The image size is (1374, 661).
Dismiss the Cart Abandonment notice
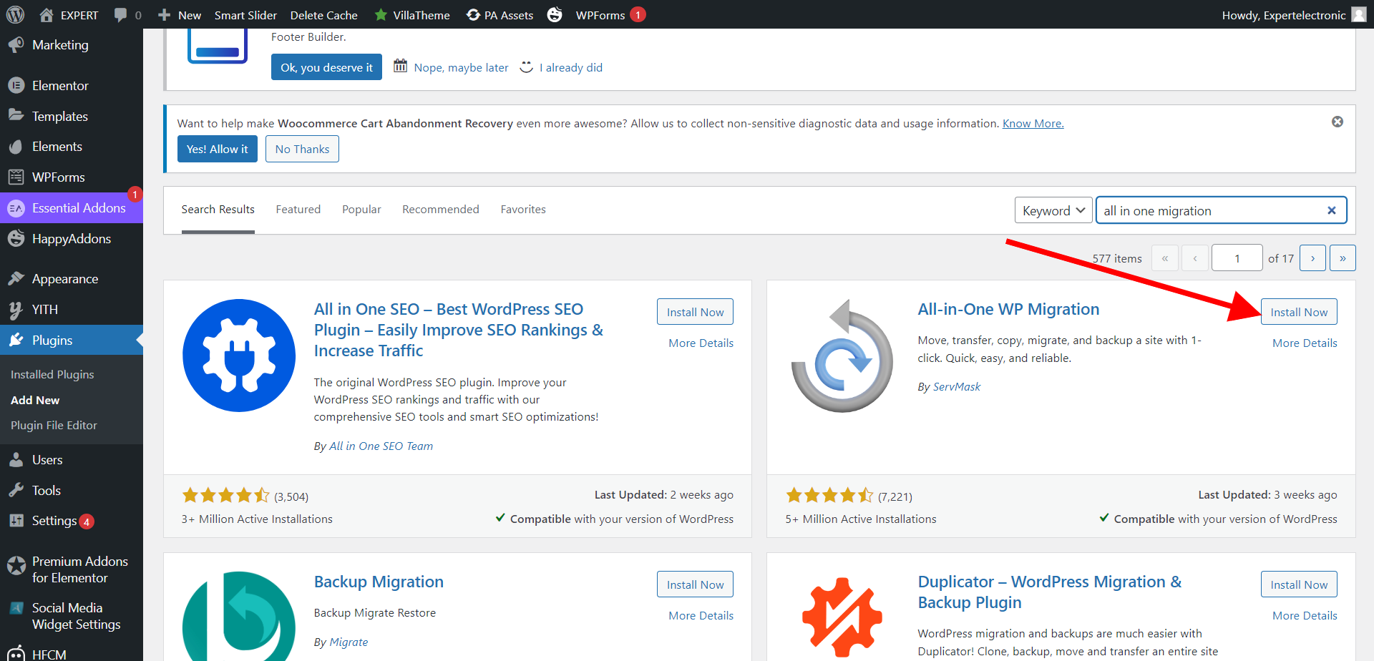click(x=1337, y=122)
